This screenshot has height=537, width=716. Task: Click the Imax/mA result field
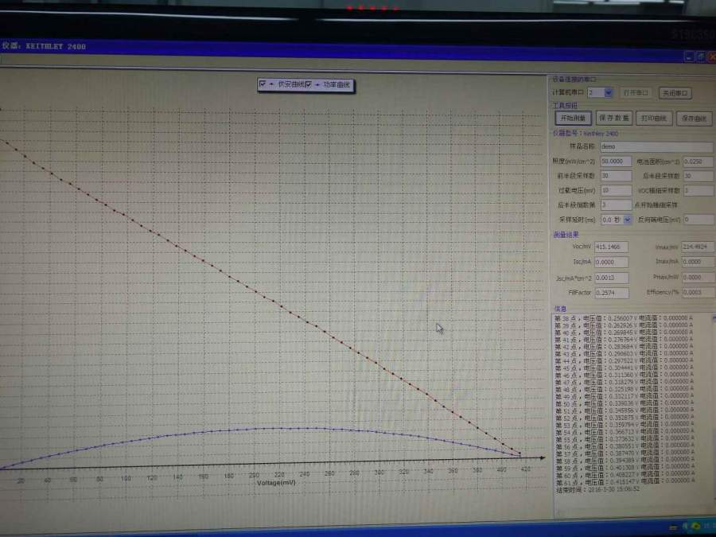[698, 262]
